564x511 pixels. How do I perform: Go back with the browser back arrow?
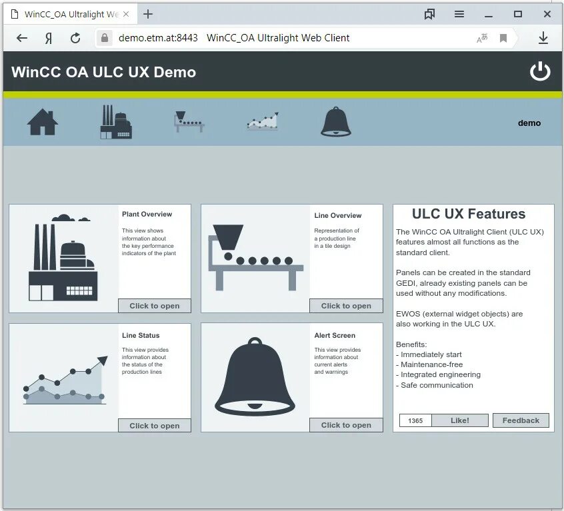(22, 38)
